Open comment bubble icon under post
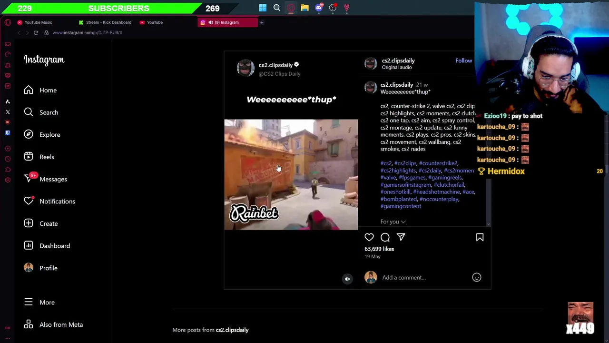 coord(385,237)
